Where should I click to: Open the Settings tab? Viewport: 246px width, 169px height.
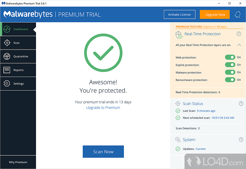point(18,84)
